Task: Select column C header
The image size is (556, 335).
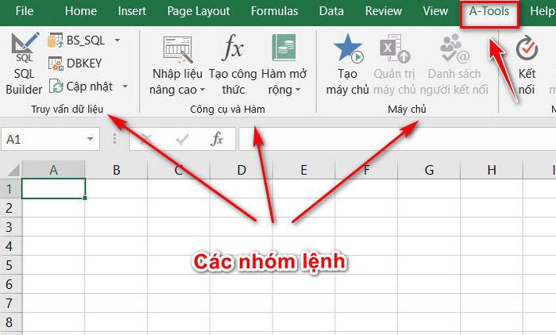Action: click(x=179, y=170)
